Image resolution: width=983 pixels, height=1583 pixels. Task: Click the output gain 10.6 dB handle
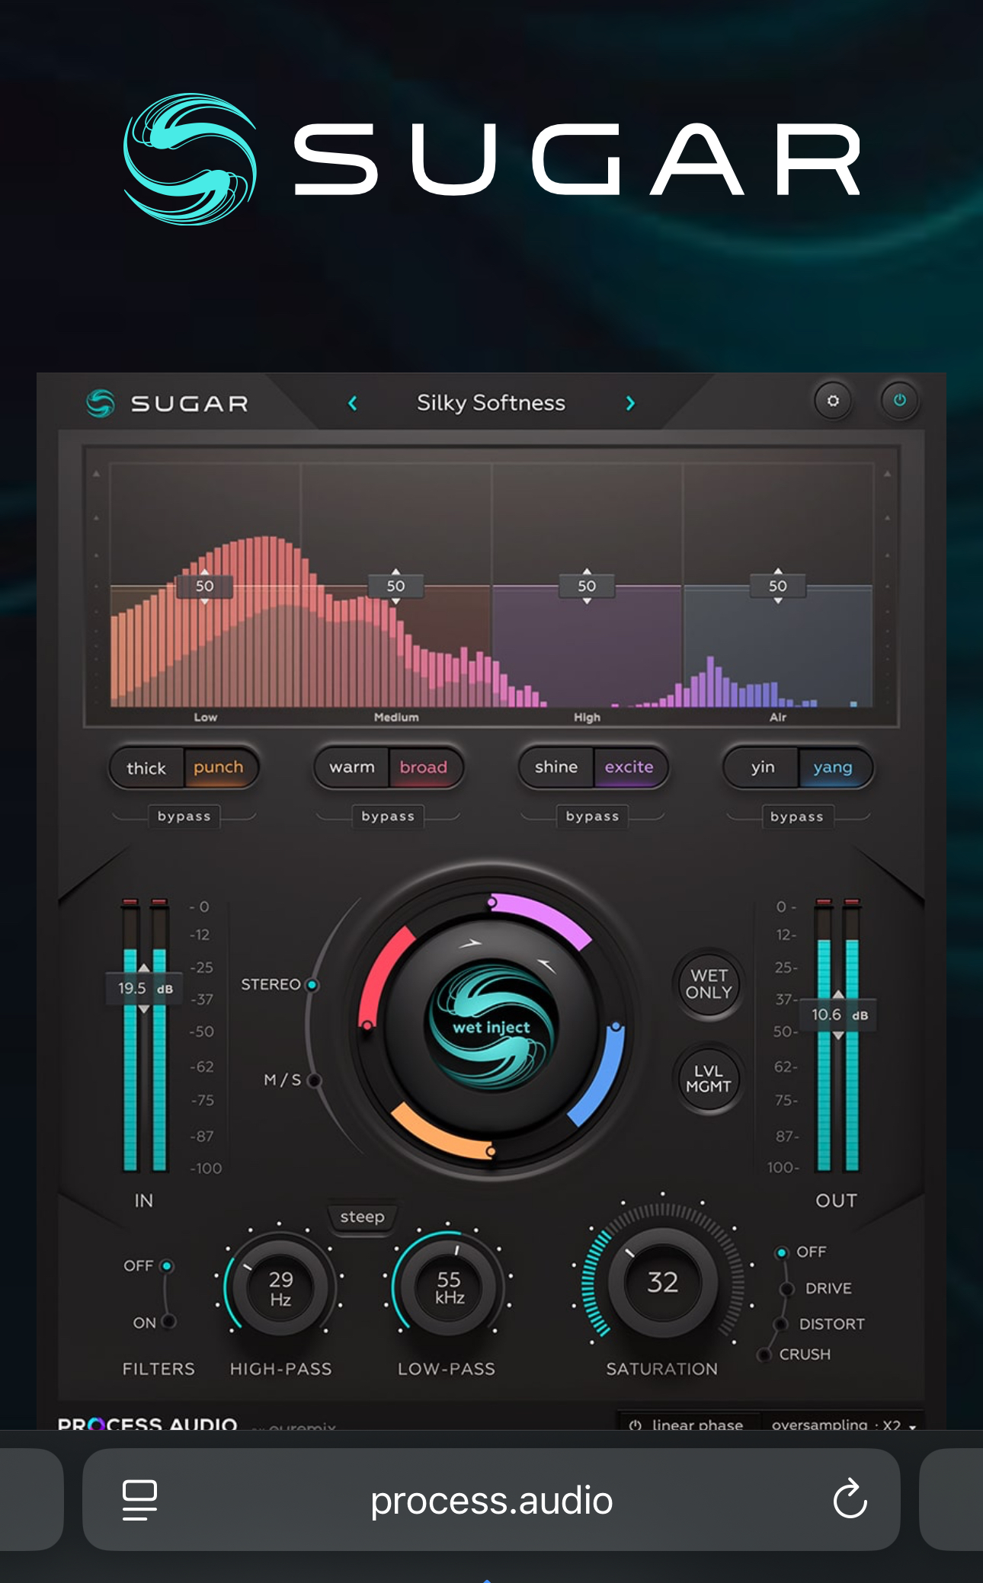(x=838, y=1015)
